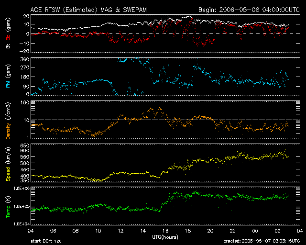Click the '18' hour label on time axis

click(188, 231)
